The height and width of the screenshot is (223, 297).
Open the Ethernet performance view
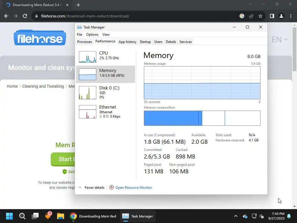click(106, 112)
